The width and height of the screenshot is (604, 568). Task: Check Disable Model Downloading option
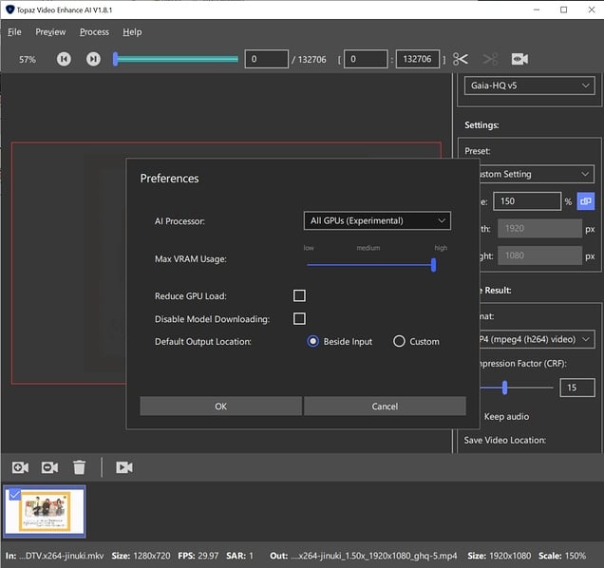pyautogui.click(x=299, y=318)
